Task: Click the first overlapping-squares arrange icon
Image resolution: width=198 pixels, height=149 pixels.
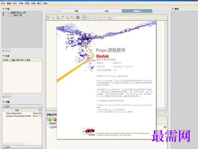Action: click(99, 17)
